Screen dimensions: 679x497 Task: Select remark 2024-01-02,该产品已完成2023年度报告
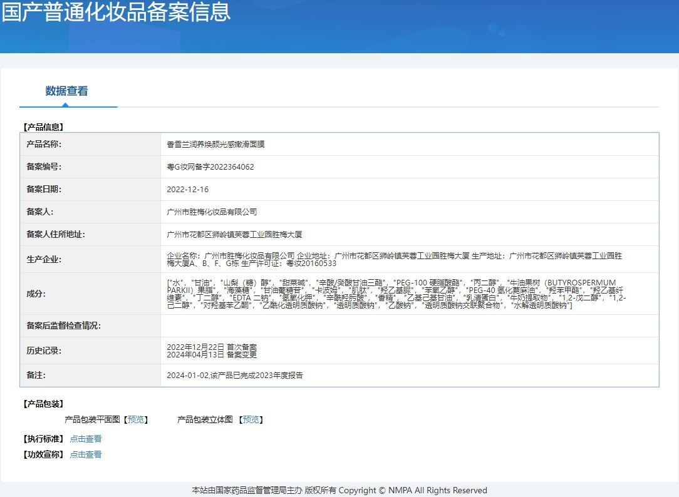pos(235,376)
